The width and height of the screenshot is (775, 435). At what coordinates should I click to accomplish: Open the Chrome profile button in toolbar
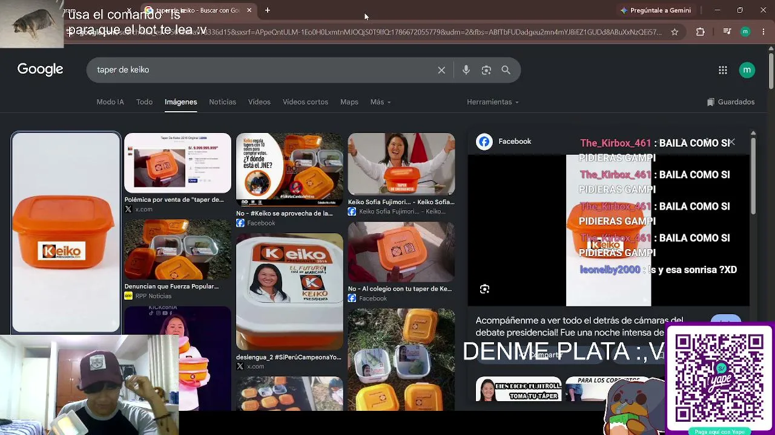tap(745, 32)
